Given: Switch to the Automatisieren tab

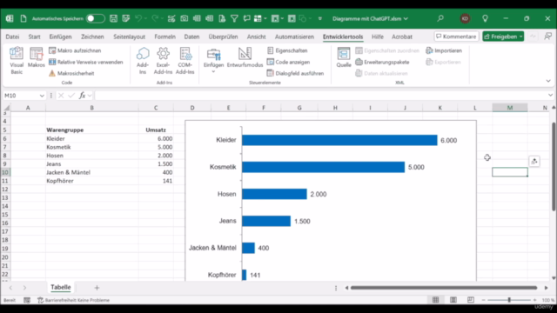Looking at the screenshot, I should 294,37.
